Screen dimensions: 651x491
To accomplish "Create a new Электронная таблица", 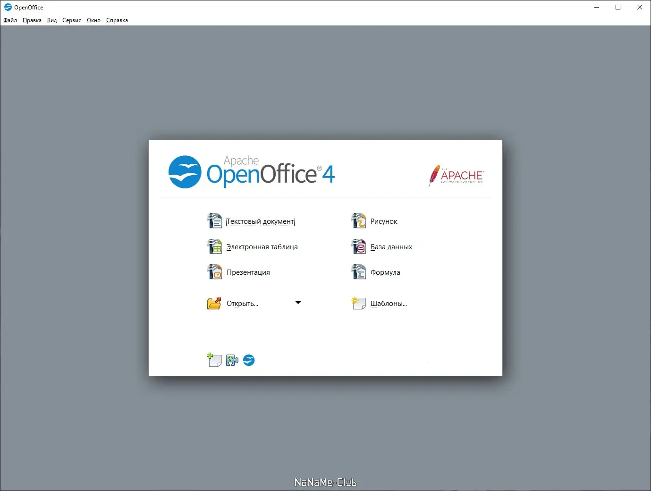I will coord(262,247).
